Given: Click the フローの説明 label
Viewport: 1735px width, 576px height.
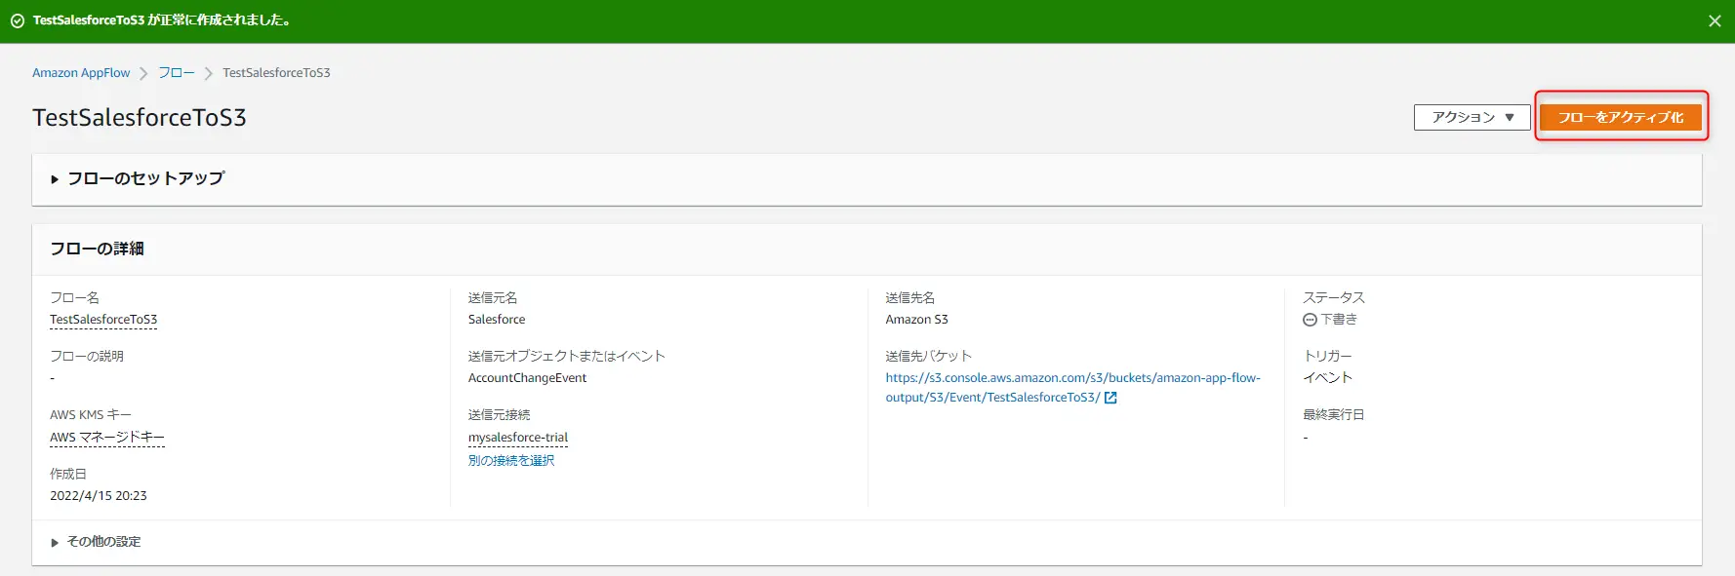Looking at the screenshot, I should (x=87, y=357).
